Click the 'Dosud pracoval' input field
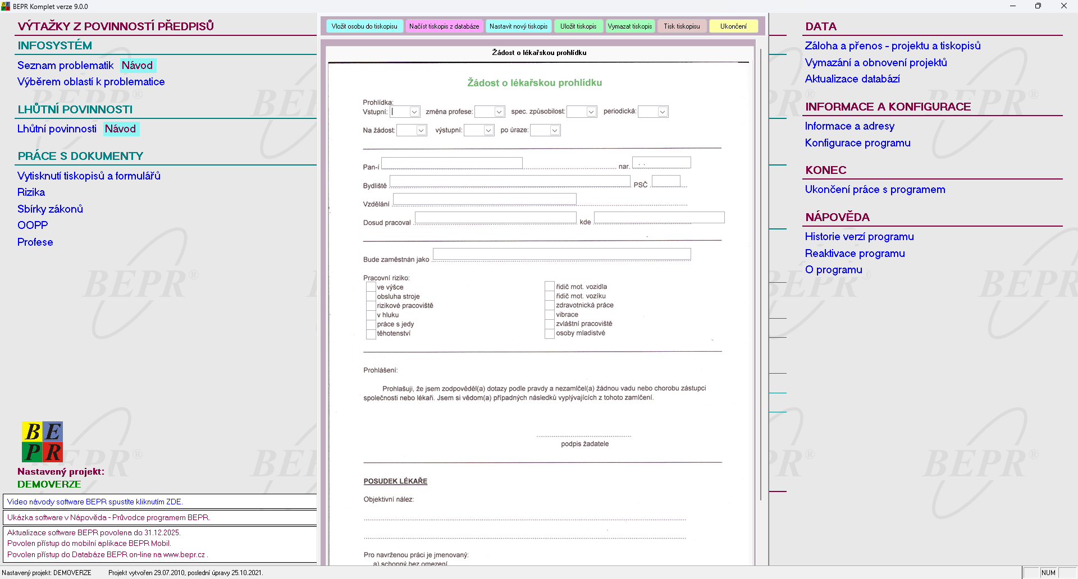 tap(496, 218)
